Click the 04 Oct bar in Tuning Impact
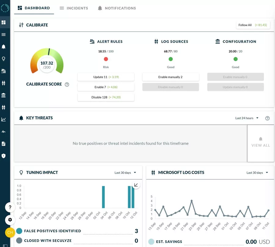 (x=104, y=197)
